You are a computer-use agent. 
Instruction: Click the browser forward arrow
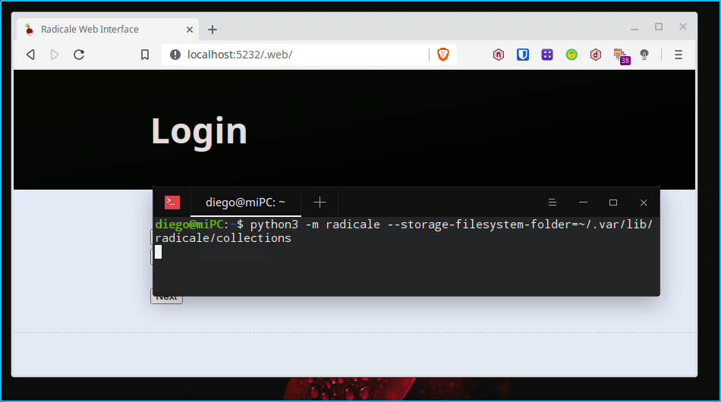55,55
